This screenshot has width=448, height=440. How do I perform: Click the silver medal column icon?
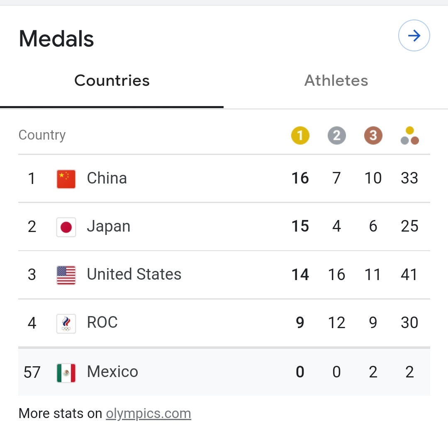pos(336,135)
